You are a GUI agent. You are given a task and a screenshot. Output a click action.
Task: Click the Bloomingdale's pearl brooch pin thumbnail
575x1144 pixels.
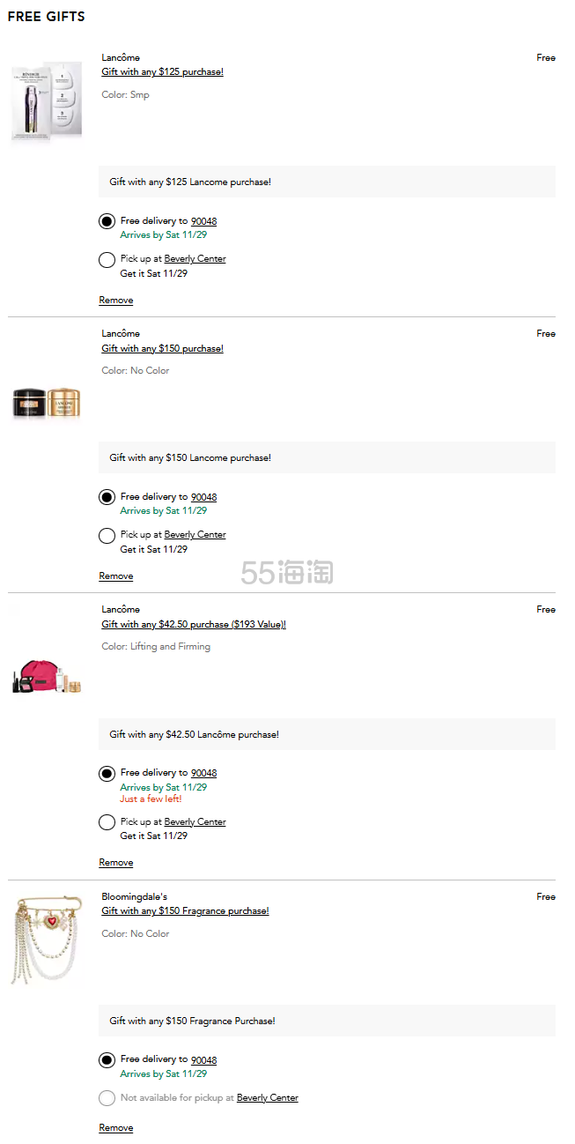pyautogui.click(x=45, y=940)
